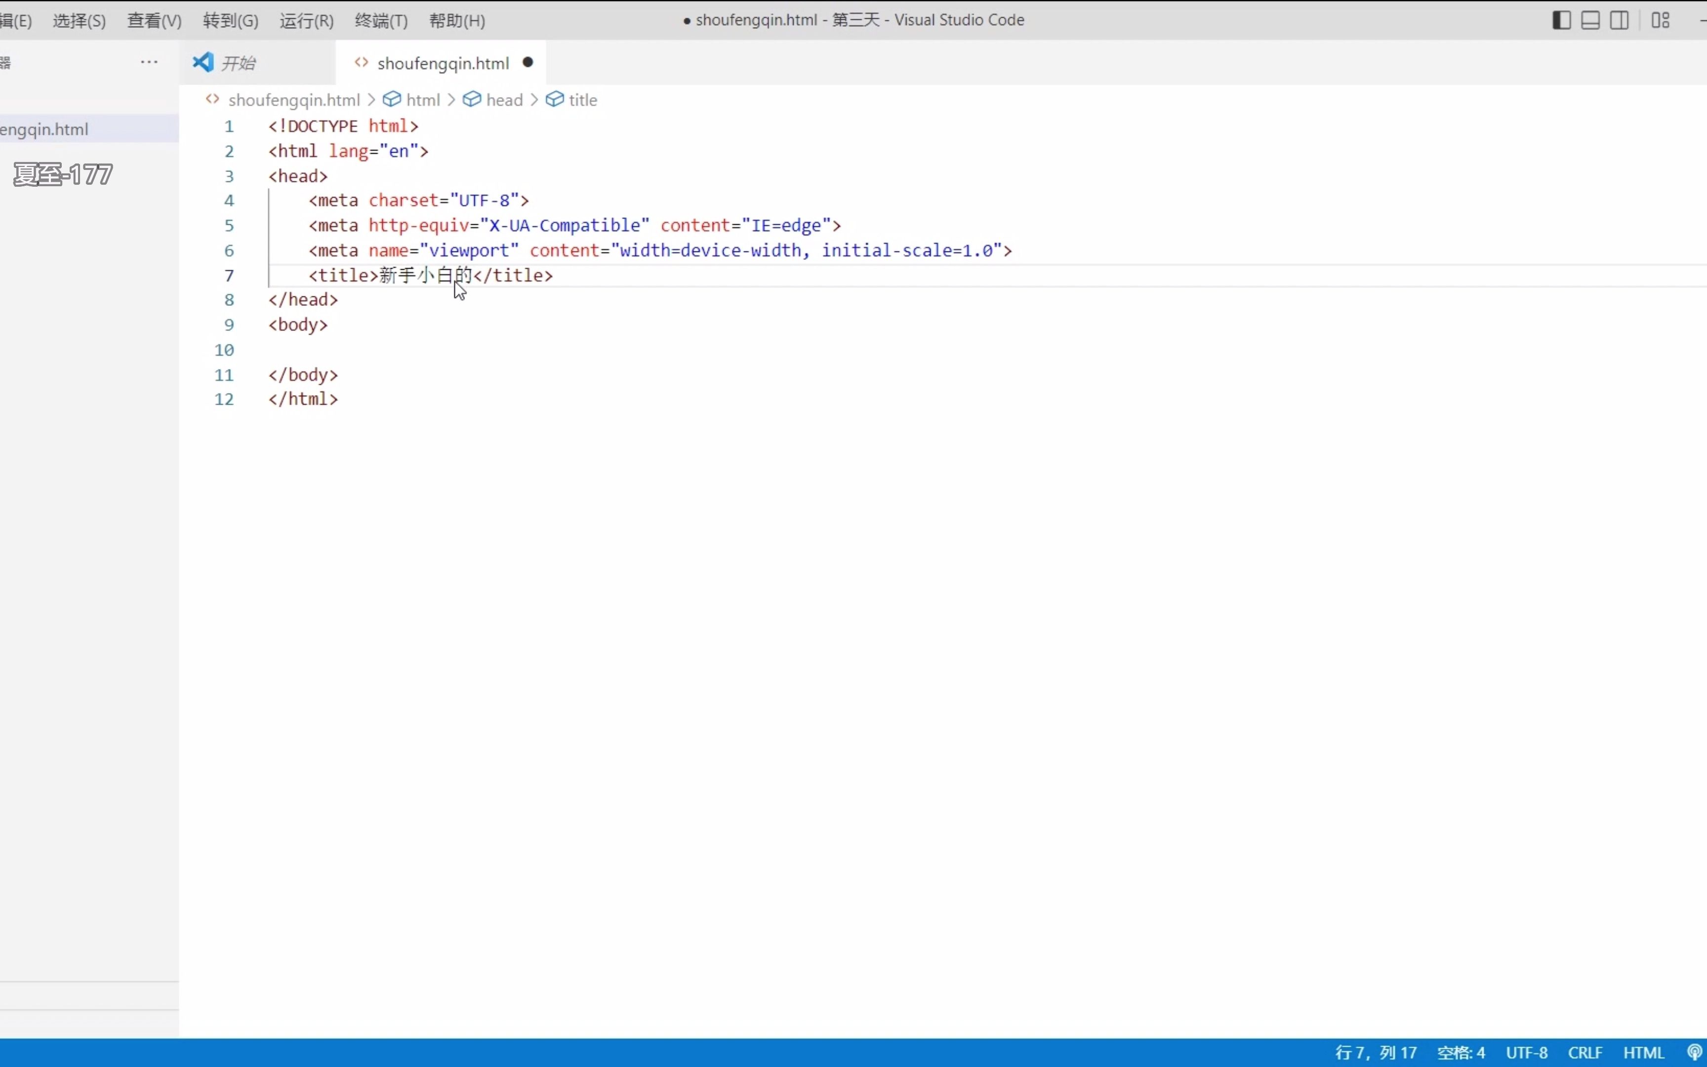Click VS Code logo on 开始 tab
1707x1067 pixels.
click(x=203, y=62)
